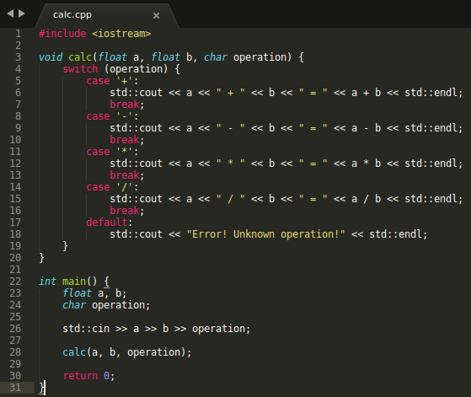Click 'break' on line 13

125,175
